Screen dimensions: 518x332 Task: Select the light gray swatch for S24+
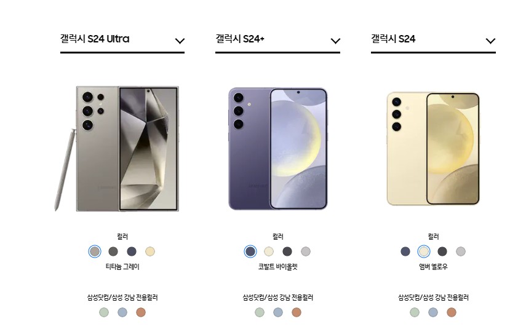[x=306, y=251]
